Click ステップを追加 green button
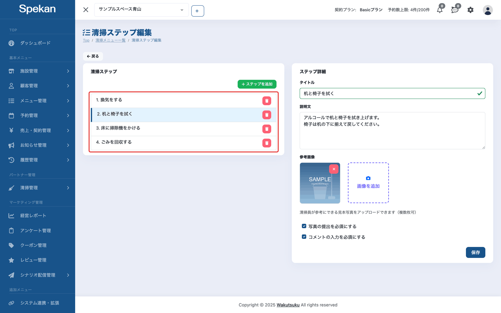This screenshot has height=313, width=501. [257, 84]
